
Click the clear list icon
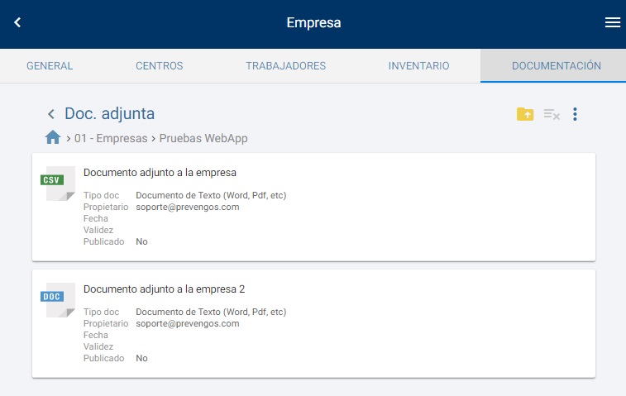tap(552, 115)
